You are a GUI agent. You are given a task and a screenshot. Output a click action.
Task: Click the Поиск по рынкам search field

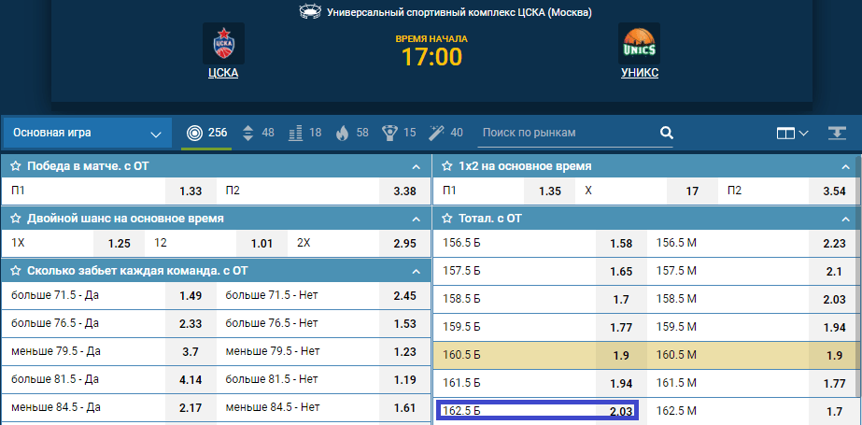tap(566, 133)
